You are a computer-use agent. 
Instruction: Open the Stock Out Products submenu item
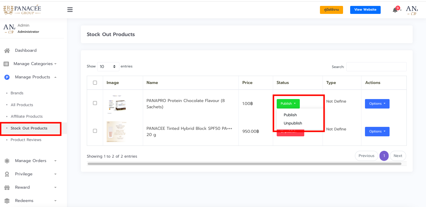[x=29, y=128]
